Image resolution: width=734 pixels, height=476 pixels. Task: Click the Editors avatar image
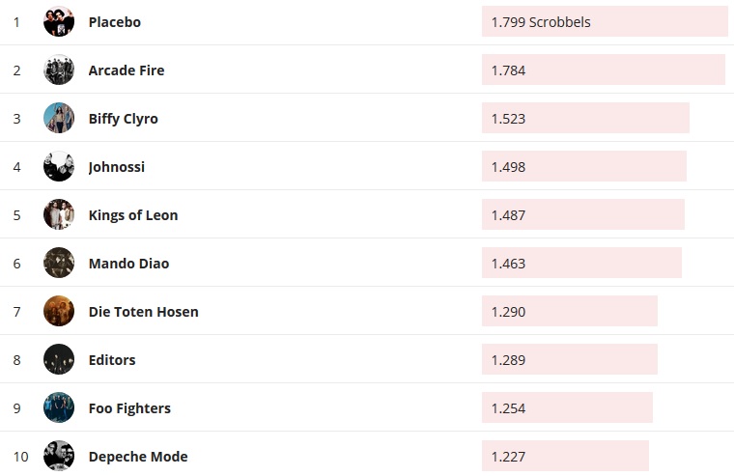coord(59,359)
